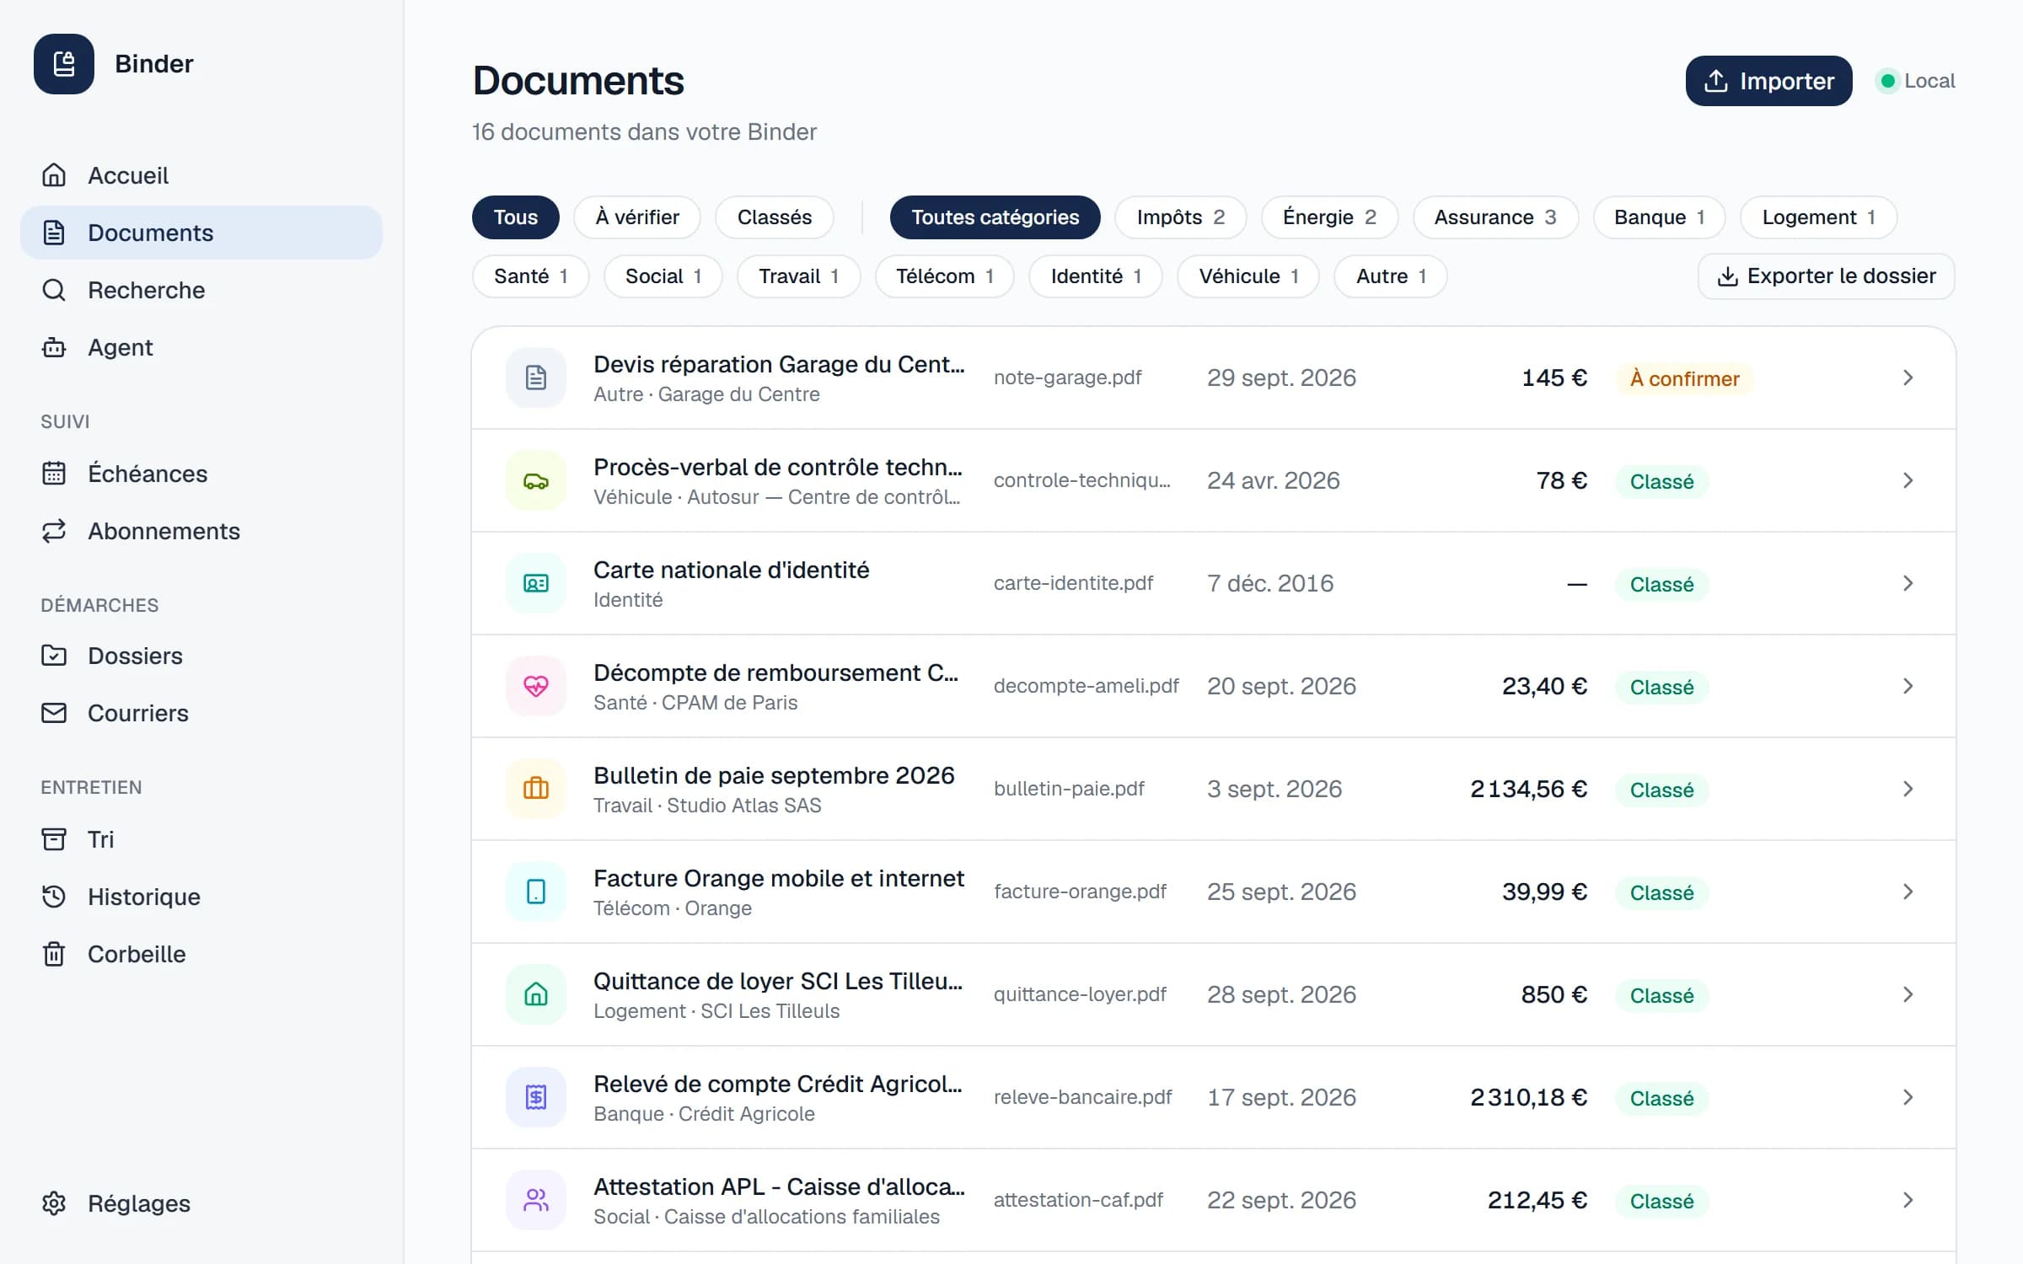
Task: Open Dossiers in the sidebar
Action: (x=201, y=656)
